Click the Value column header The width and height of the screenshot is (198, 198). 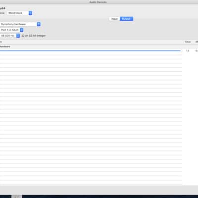[x=188, y=42]
